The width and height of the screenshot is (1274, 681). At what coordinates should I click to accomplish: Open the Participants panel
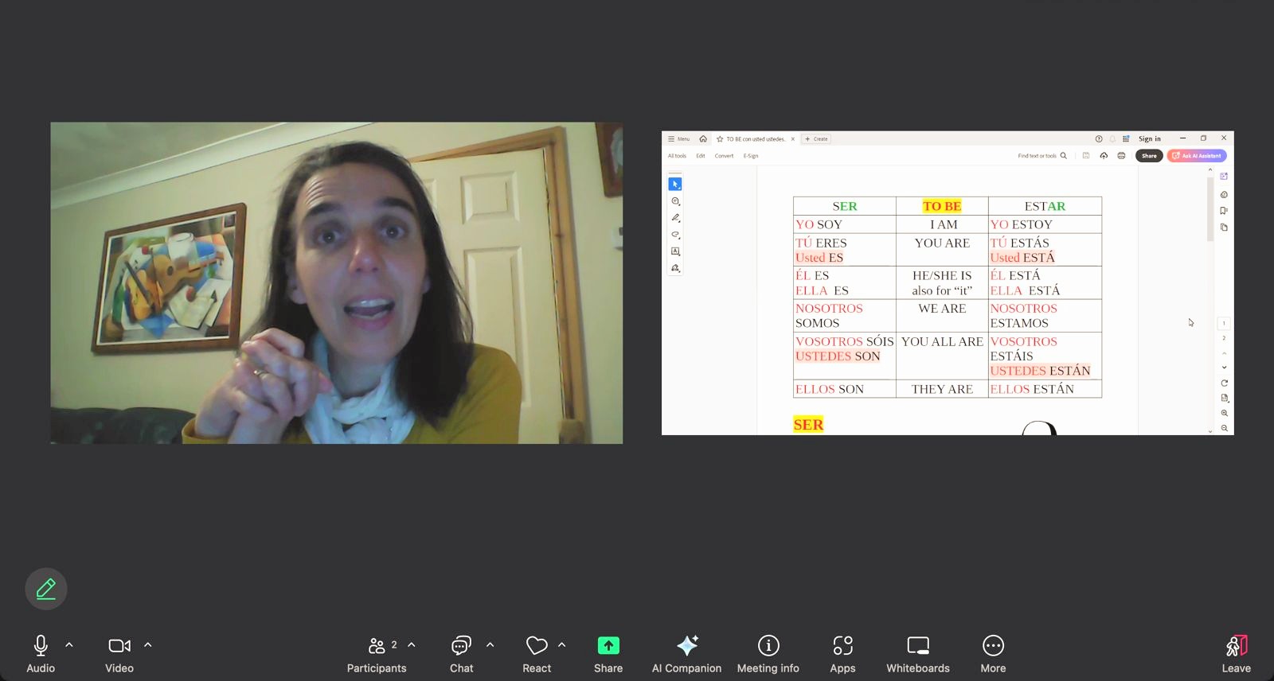click(377, 654)
